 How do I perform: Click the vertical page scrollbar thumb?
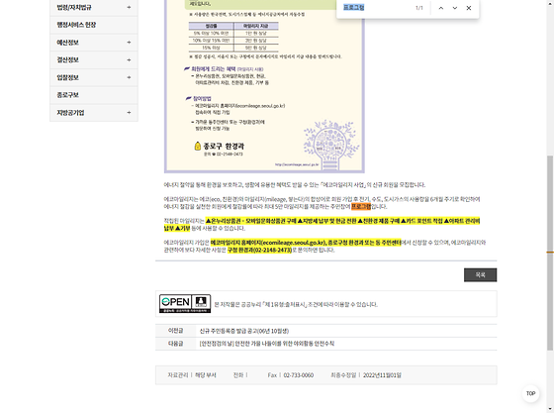tap(550, 253)
